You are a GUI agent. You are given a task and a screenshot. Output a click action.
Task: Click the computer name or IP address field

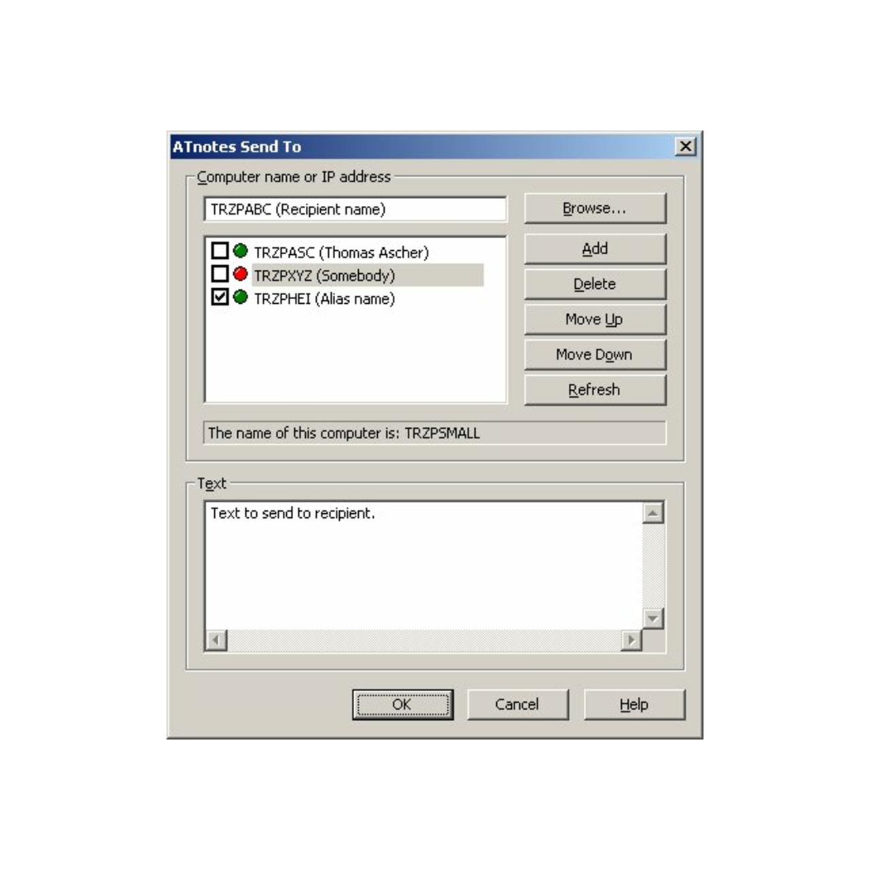click(x=355, y=209)
